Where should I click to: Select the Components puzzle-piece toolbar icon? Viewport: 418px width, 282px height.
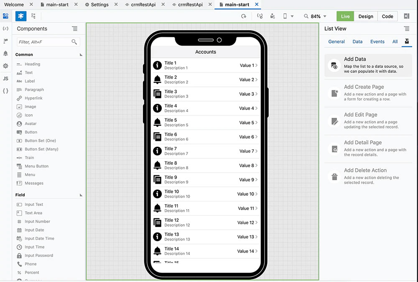click(x=20, y=16)
